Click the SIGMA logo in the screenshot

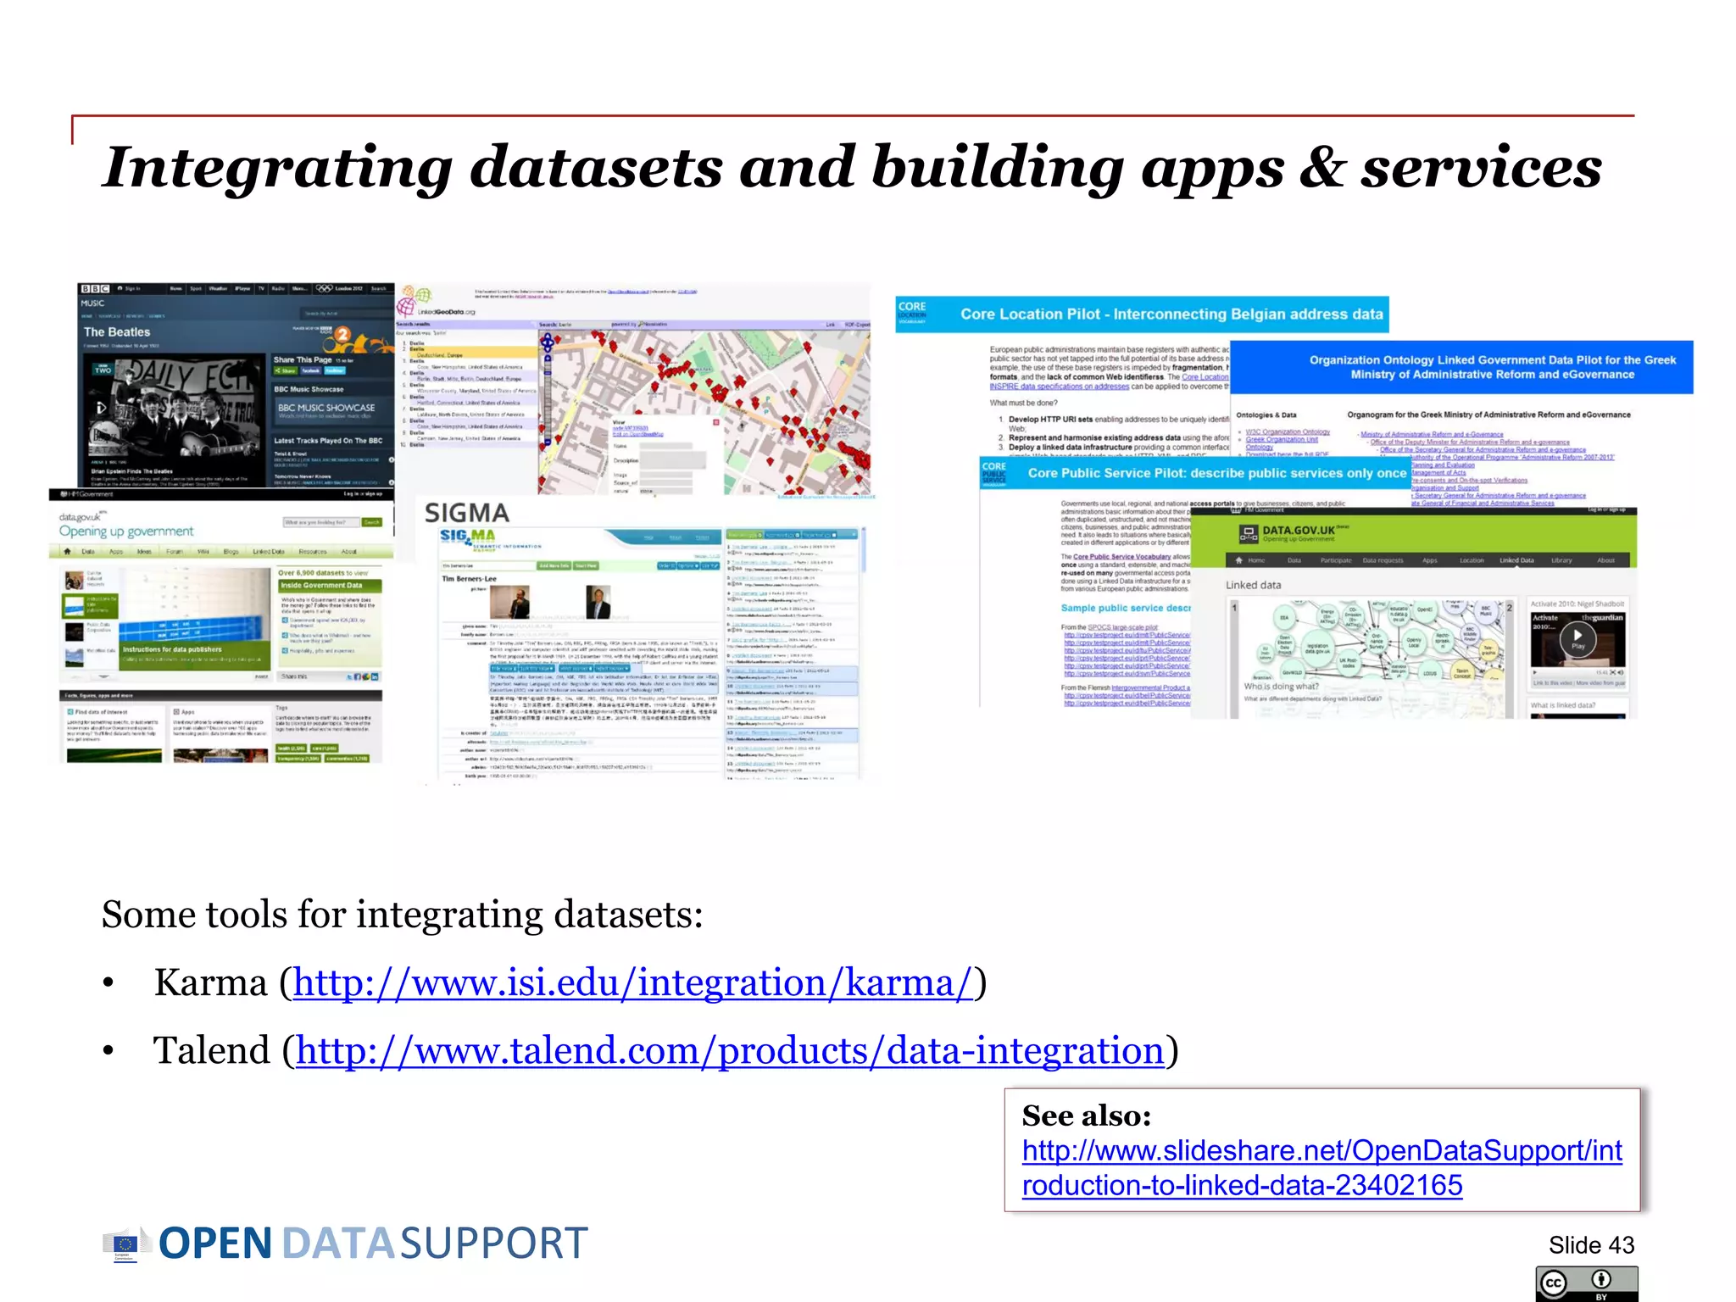tap(468, 537)
